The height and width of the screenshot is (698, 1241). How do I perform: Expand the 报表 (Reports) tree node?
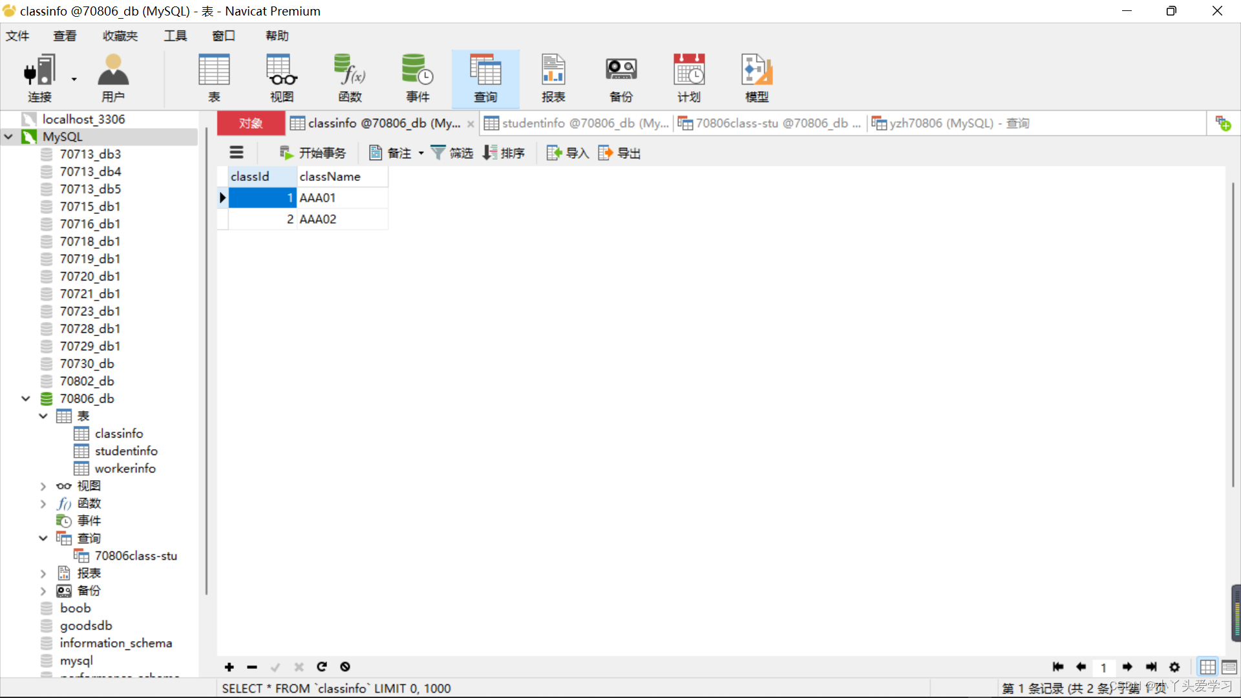[43, 573]
